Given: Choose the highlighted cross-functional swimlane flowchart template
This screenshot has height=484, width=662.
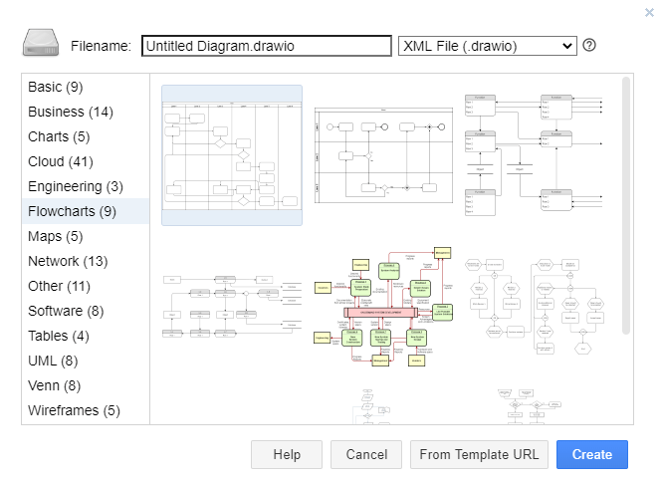Looking at the screenshot, I should pyautogui.click(x=232, y=155).
